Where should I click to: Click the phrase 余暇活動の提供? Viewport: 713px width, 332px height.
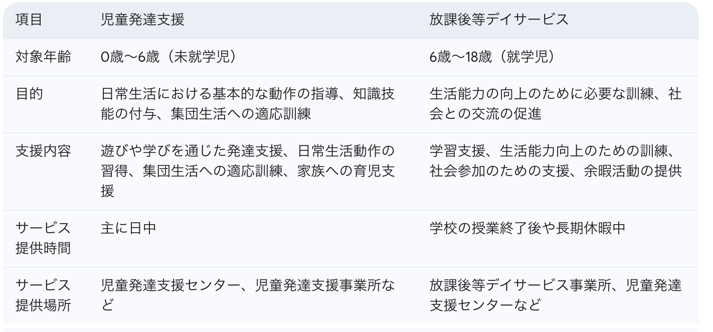(x=632, y=172)
